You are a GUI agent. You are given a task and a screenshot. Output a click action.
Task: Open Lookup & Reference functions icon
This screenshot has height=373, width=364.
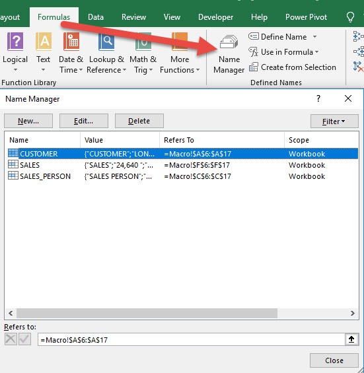tap(106, 42)
